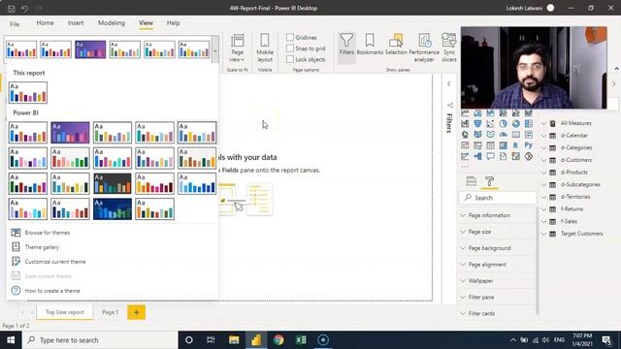621x349 pixels.
Task: Click Customize current theme
Action: pyautogui.click(x=55, y=262)
